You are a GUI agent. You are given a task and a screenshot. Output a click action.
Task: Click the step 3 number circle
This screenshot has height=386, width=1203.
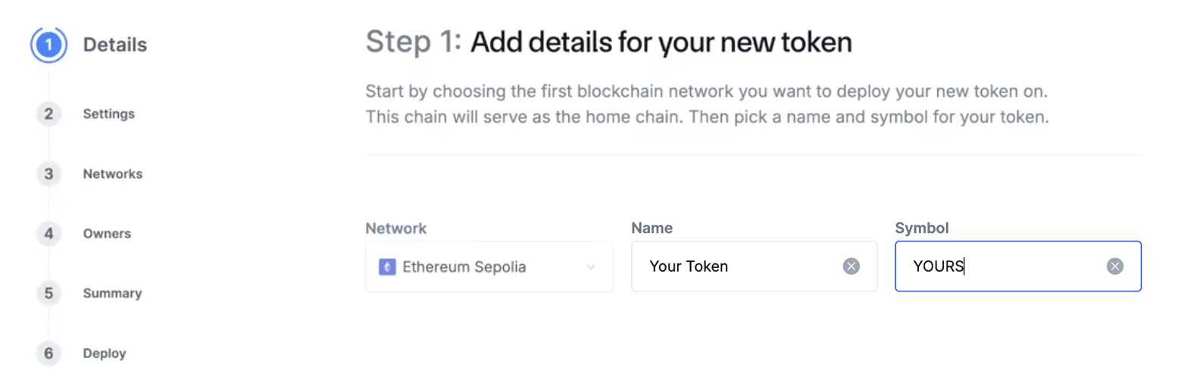tap(48, 174)
